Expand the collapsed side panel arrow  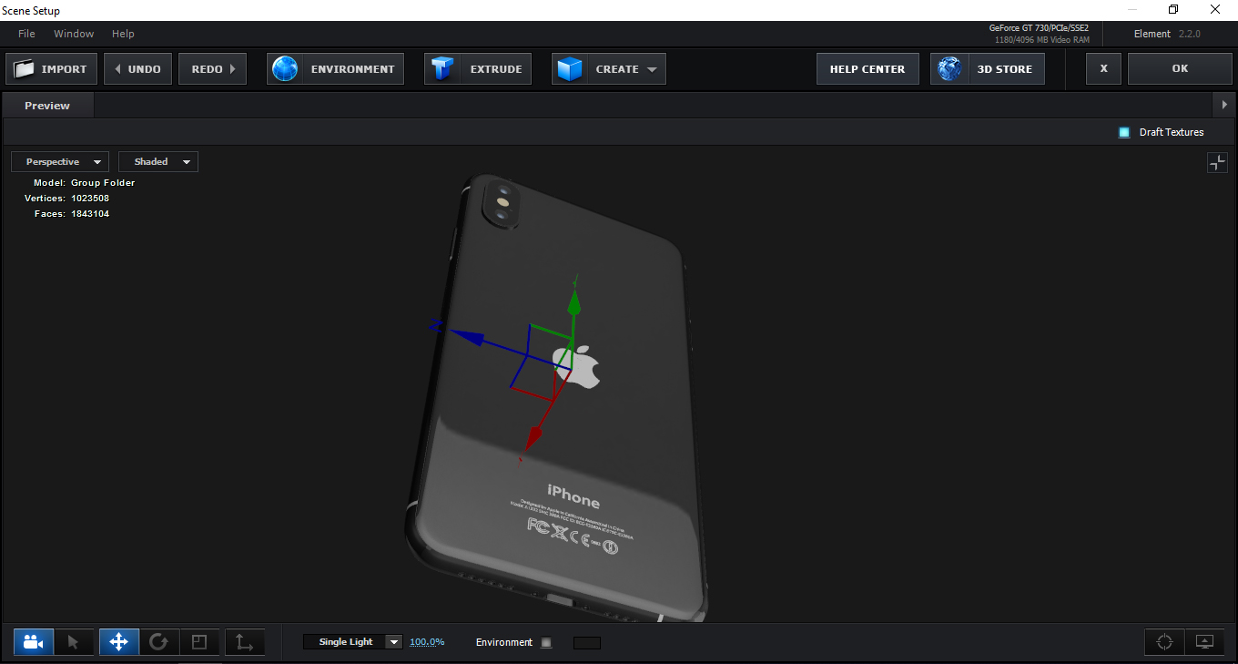[1225, 106]
